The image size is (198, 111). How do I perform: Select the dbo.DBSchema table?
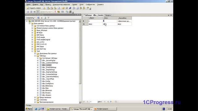47,86
